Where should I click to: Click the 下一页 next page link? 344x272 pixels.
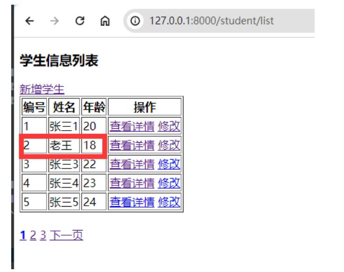click(66, 235)
